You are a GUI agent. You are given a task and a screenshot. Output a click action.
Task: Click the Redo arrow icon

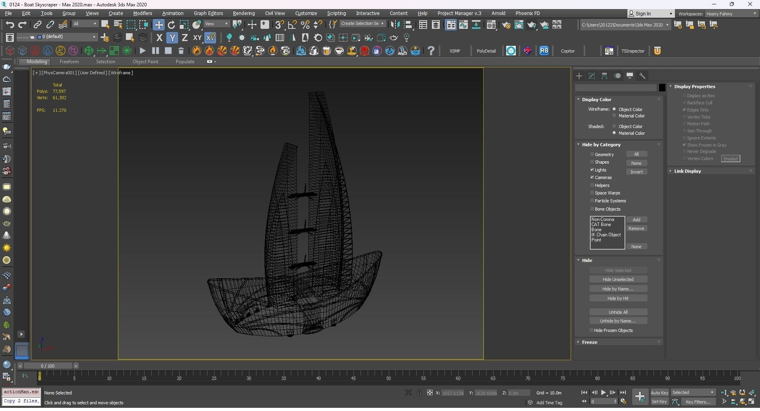[23, 25]
